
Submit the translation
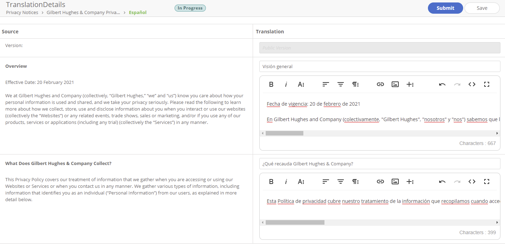pos(445,8)
